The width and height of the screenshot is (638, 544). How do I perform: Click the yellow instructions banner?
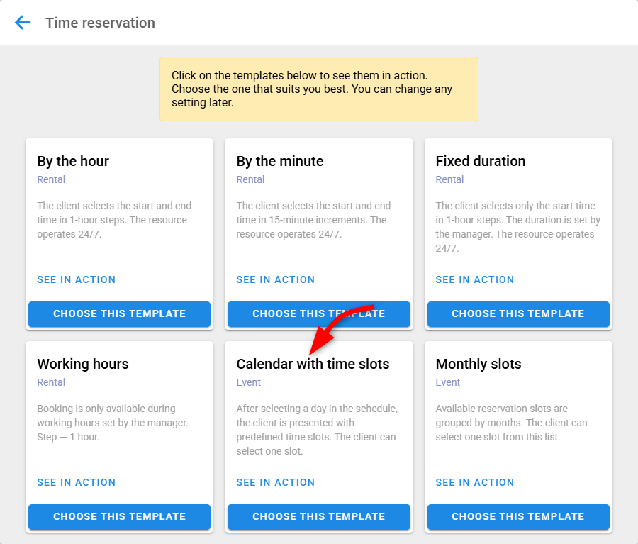point(318,89)
